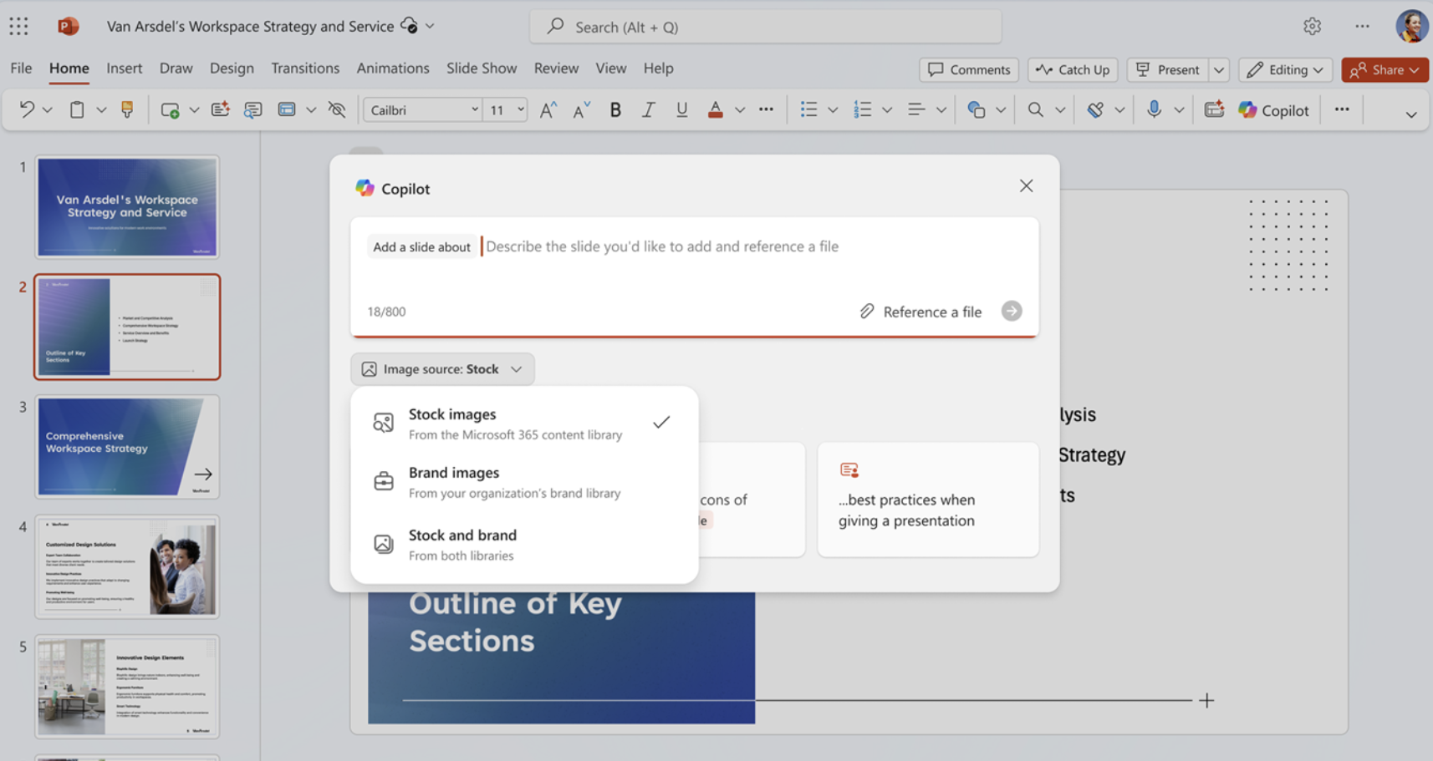Click the slide-with-sparkle Copilot icon after New Slide
This screenshot has height=761, width=1433.
pos(221,109)
